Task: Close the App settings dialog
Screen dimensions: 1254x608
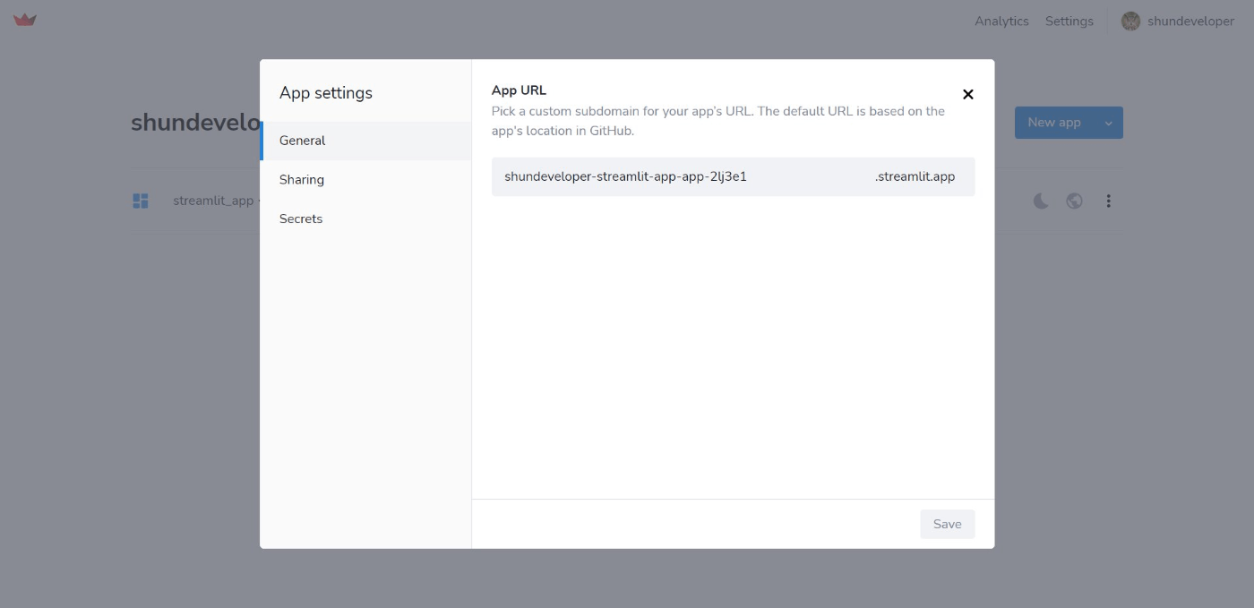Action: 967,94
